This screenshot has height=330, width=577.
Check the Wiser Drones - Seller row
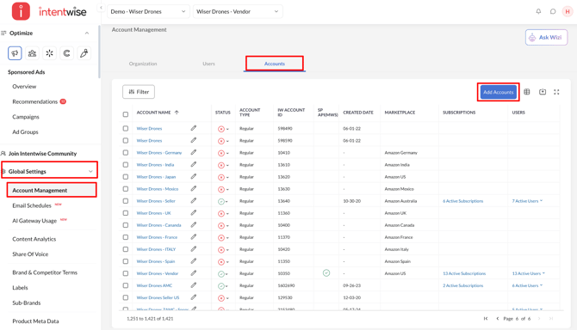126,201
